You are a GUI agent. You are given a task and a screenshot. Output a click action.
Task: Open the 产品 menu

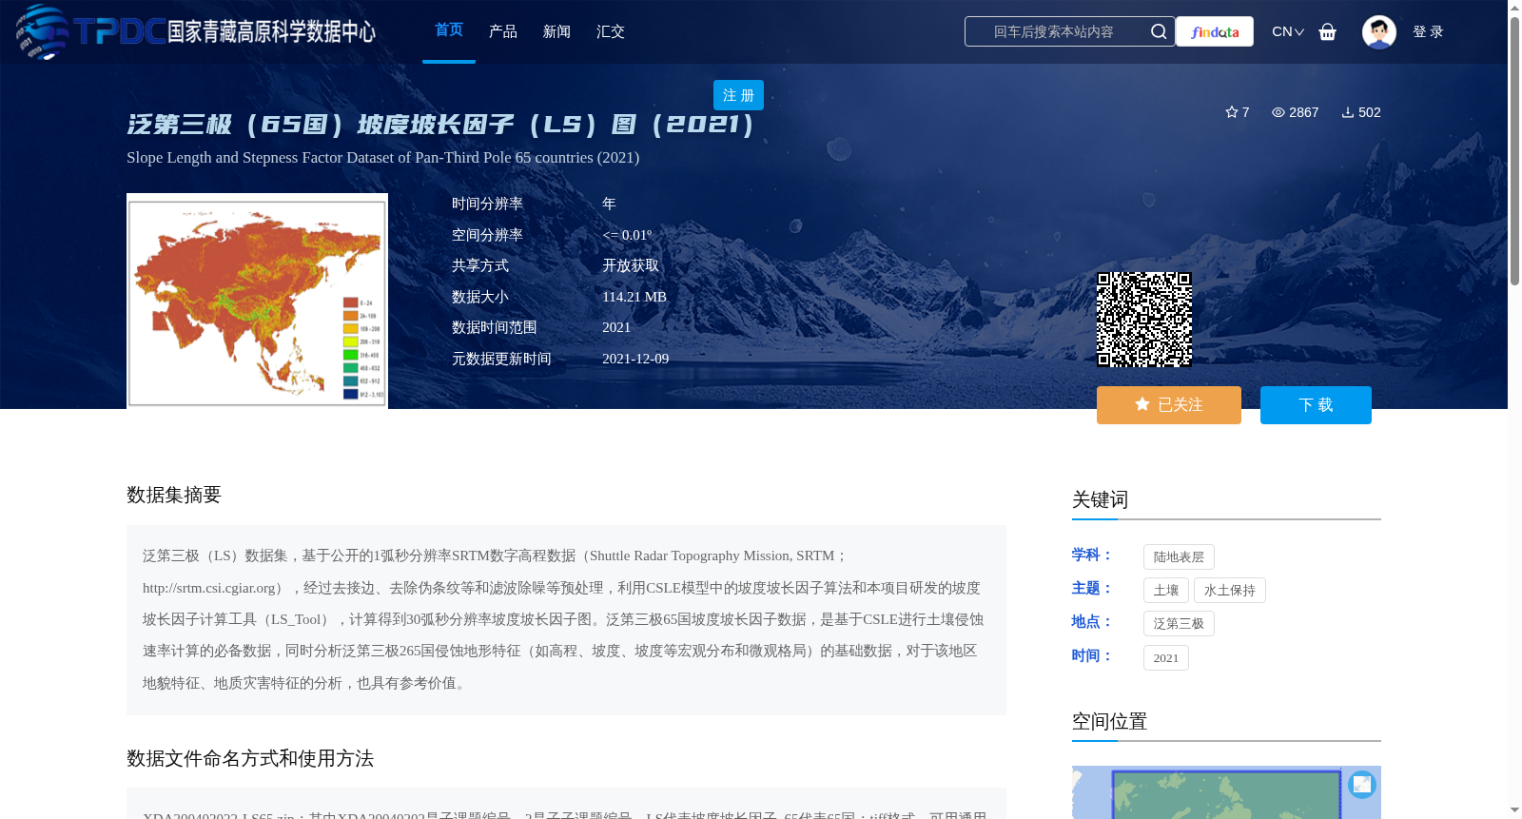click(503, 31)
